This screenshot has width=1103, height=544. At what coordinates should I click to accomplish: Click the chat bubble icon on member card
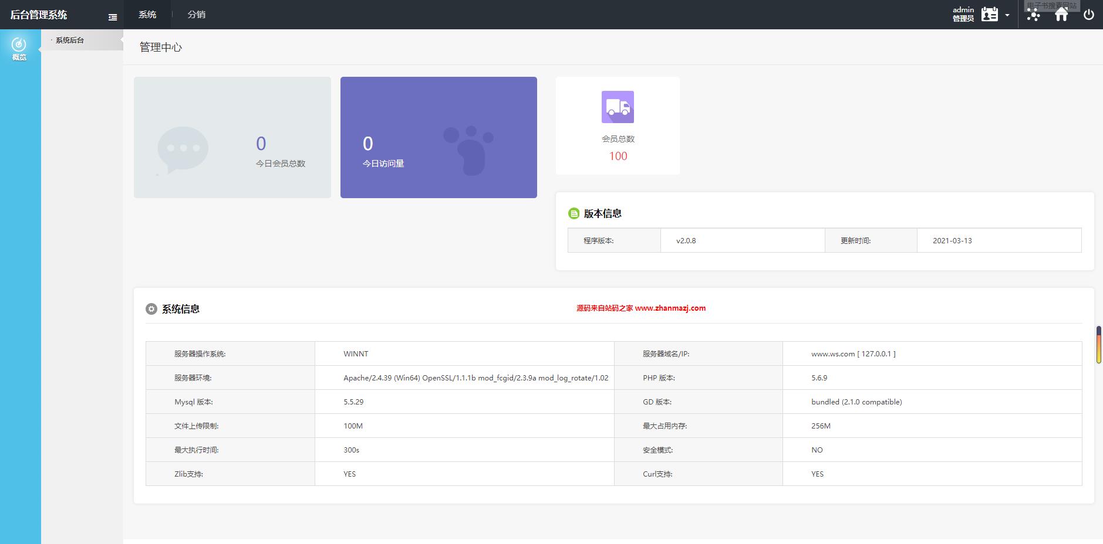(x=183, y=151)
